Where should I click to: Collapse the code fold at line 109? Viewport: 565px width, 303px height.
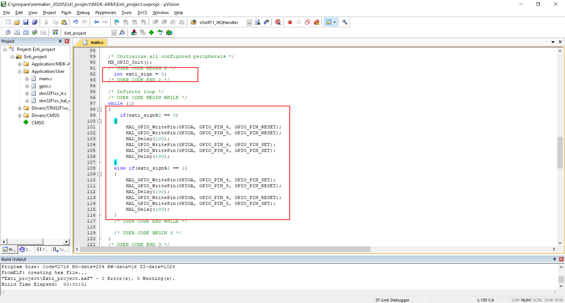(x=99, y=174)
